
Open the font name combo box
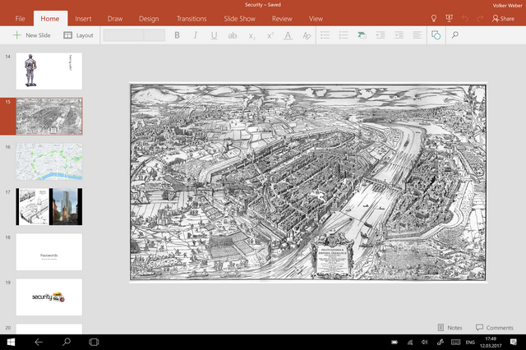point(123,35)
